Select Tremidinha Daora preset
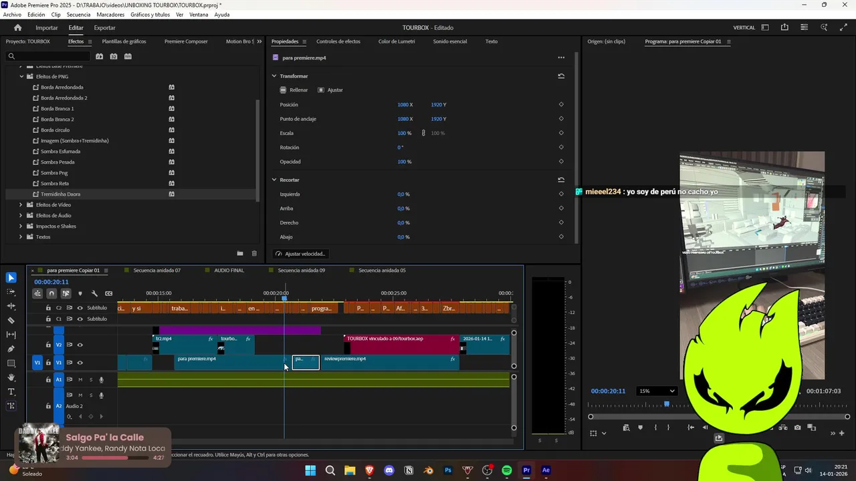This screenshot has width=856, height=481. click(60, 194)
